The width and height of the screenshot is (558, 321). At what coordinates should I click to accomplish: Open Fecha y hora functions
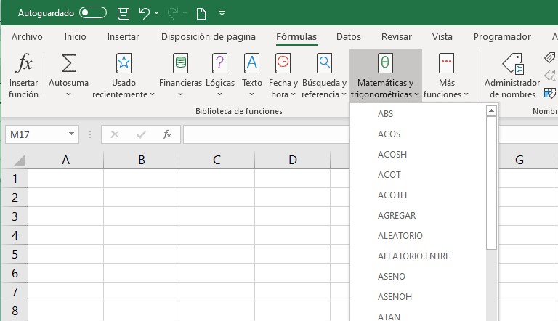[x=283, y=65]
